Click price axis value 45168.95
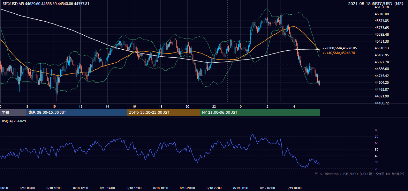 coord(382,55)
